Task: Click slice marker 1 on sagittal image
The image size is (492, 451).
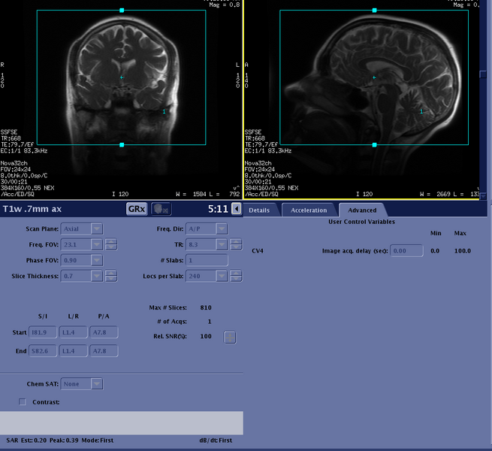Action: tap(421, 111)
